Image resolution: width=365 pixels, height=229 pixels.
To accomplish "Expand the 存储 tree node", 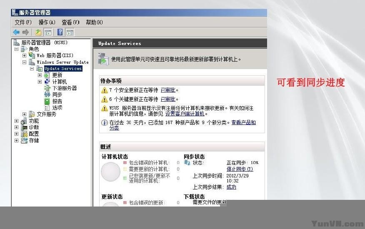I will coord(16,140).
